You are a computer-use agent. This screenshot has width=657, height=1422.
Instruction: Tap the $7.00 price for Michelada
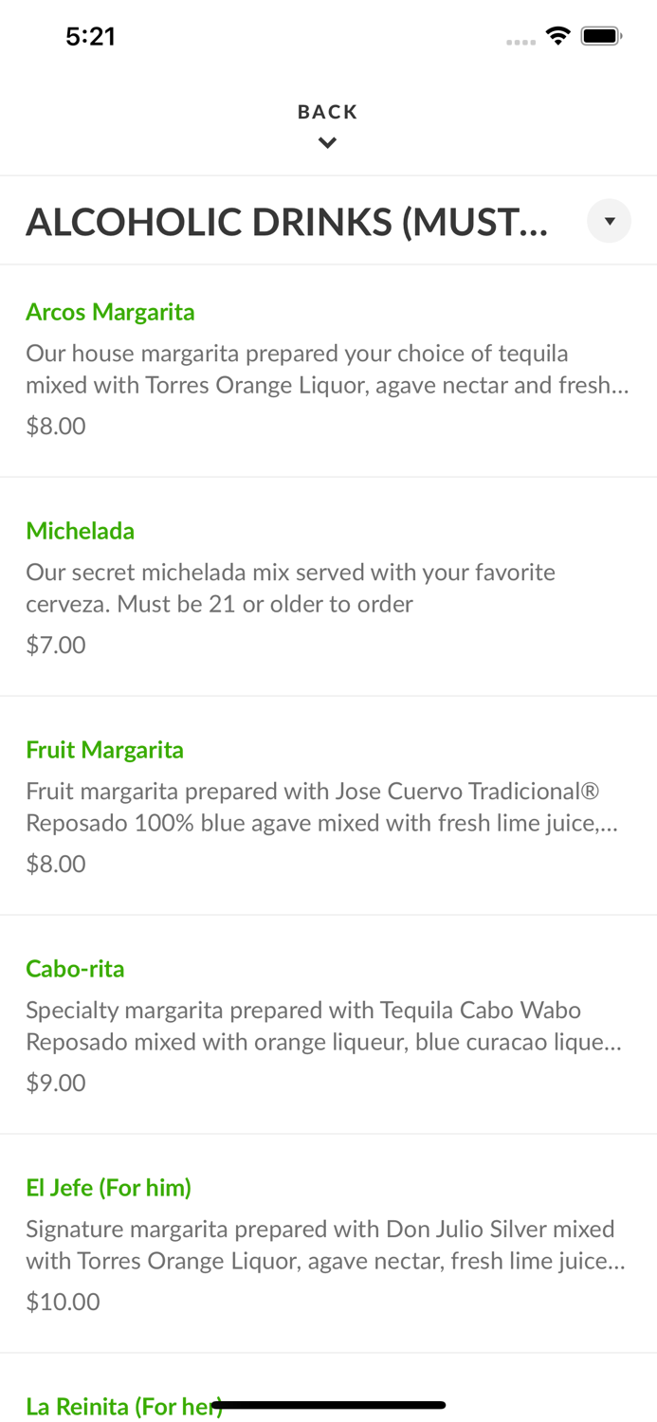55,645
